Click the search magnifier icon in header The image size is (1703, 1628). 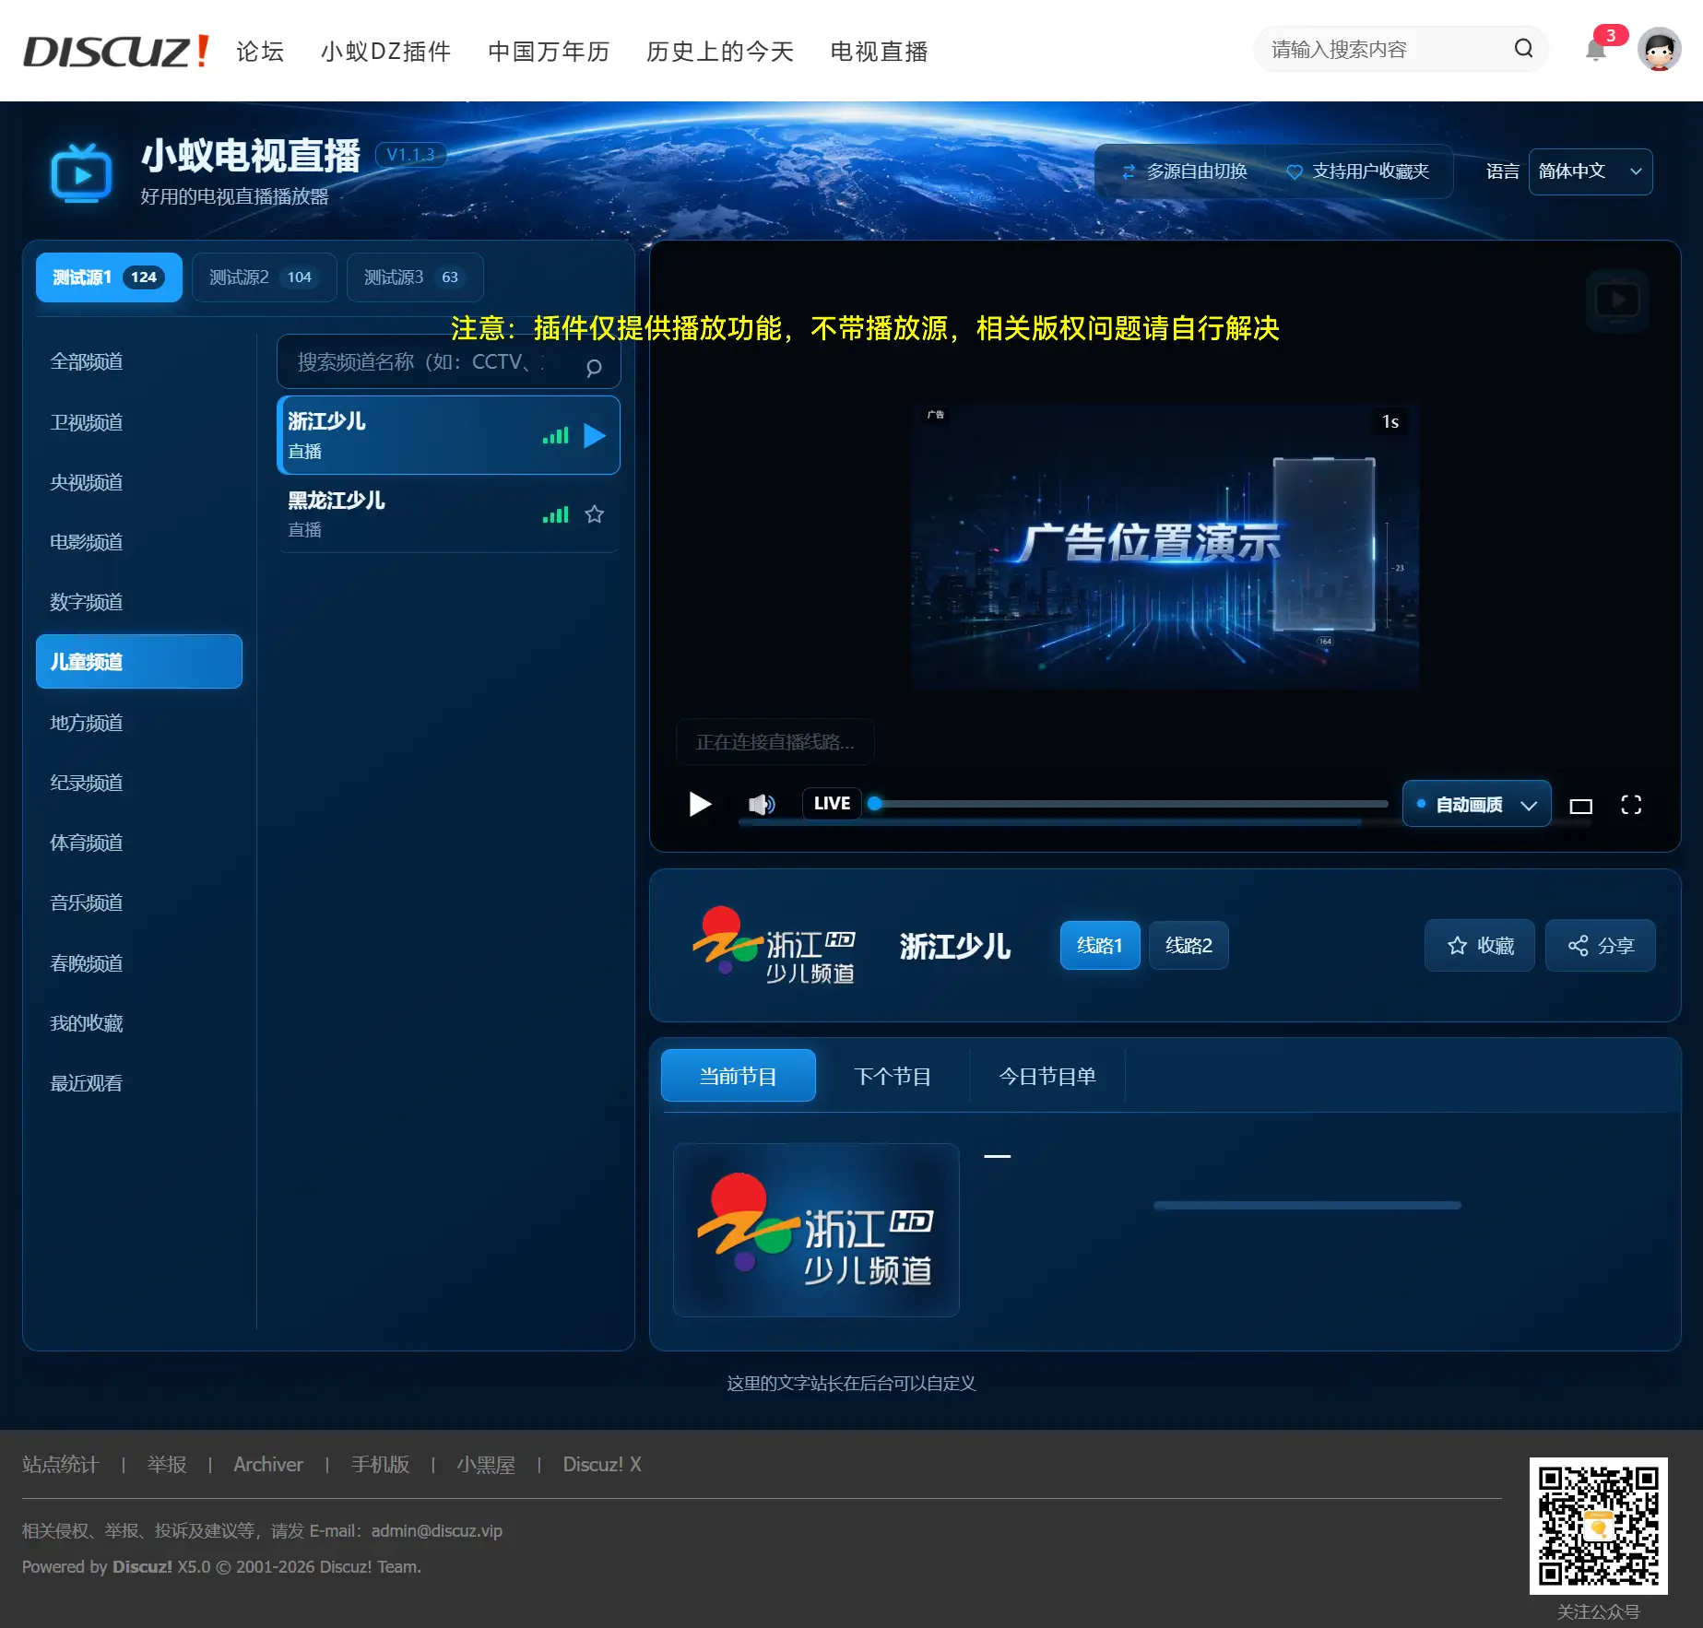click(x=1523, y=49)
